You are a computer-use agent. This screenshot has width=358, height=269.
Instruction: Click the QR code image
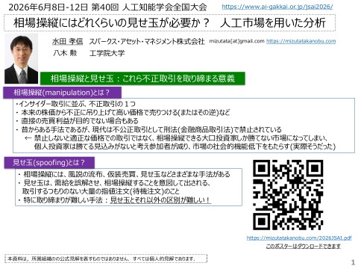click(x=288, y=195)
